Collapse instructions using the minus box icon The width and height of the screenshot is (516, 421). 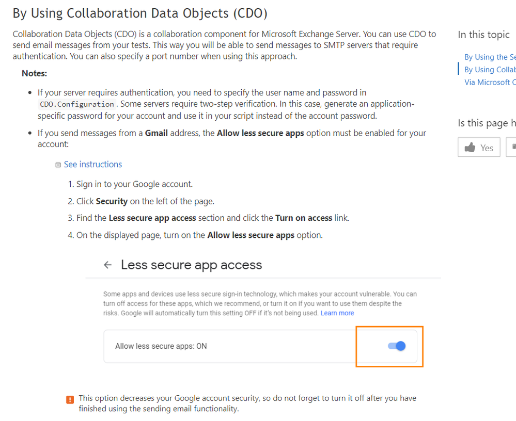point(58,165)
